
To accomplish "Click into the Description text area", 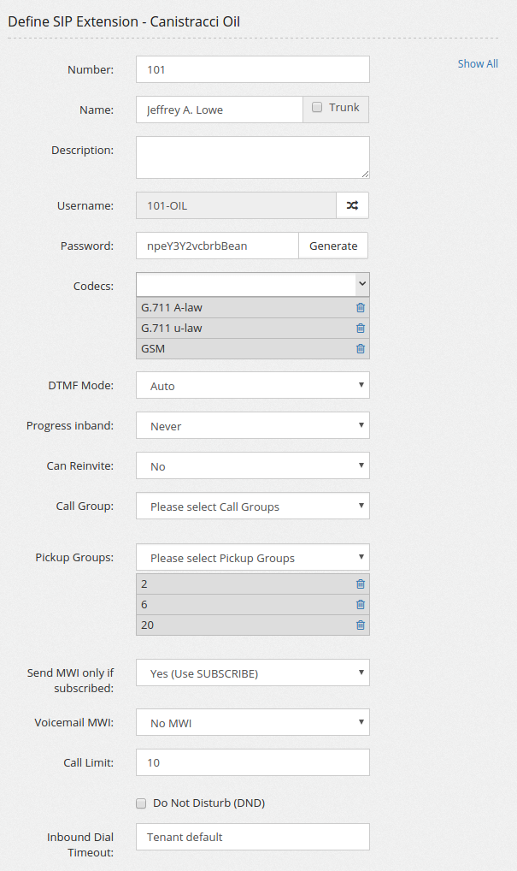I will [252, 157].
